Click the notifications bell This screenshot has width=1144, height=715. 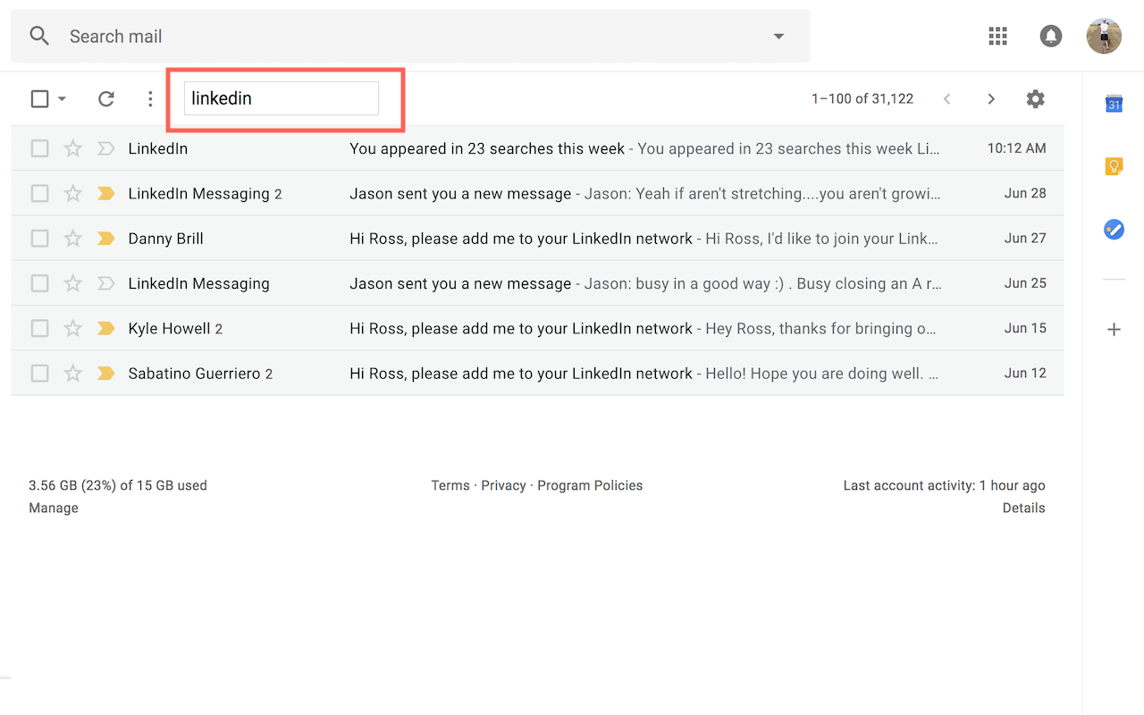tap(1050, 36)
